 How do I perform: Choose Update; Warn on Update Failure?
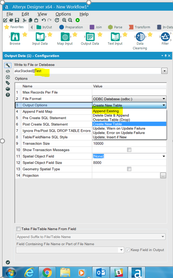coord(119,128)
